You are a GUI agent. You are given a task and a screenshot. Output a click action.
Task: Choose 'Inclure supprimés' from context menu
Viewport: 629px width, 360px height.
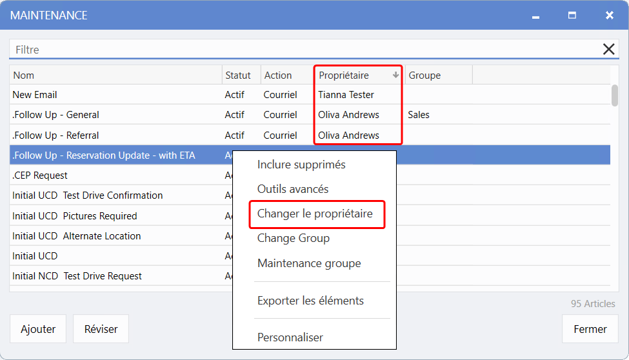[301, 165]
